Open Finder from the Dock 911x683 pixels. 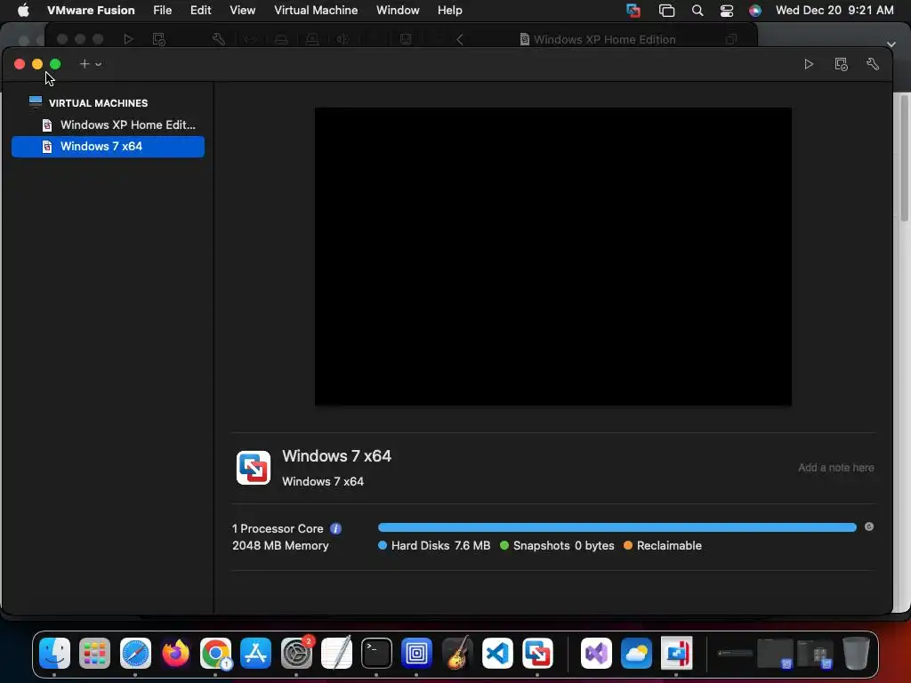pos(54,653)
